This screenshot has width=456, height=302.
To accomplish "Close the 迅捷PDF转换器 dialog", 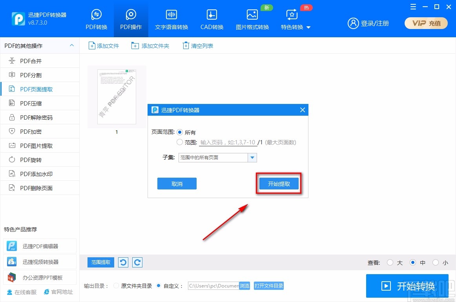I will click(303, 110).
